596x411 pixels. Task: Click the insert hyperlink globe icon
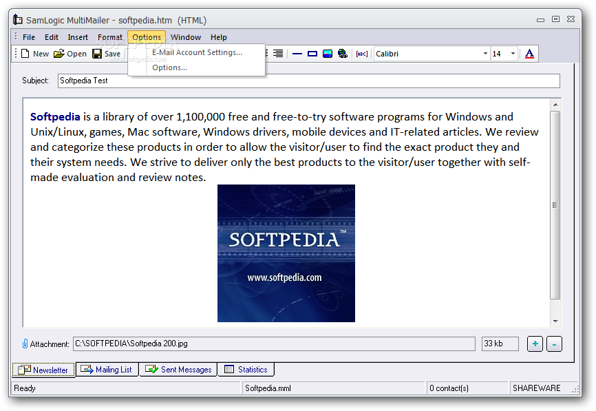click(343, 54)
